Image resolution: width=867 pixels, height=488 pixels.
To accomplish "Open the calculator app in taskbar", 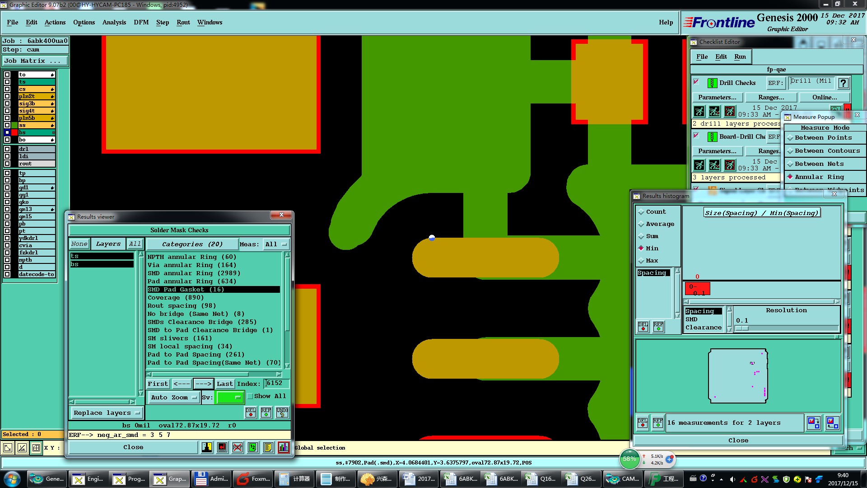I will tap(294, 479).
